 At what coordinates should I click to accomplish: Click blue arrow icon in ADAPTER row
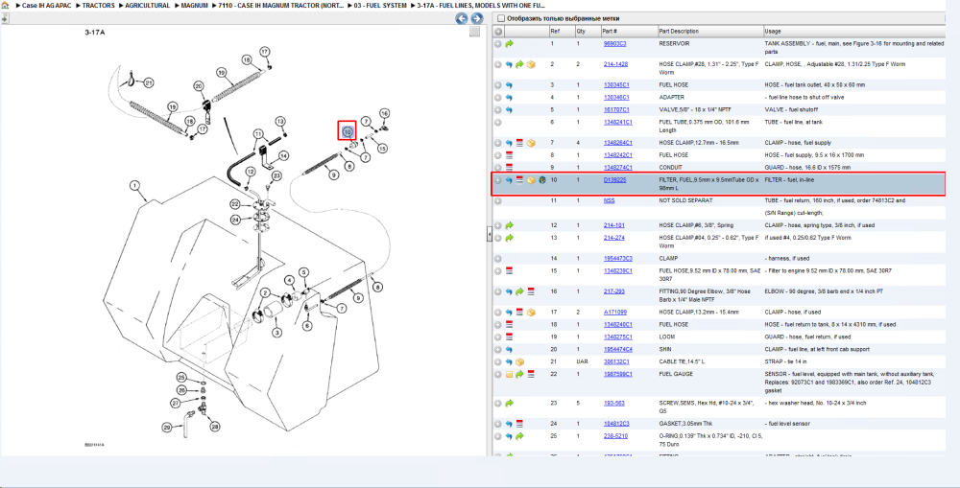[x=509, y=98]
